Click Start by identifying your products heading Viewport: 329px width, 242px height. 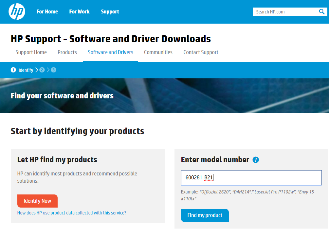pos(78,131)
